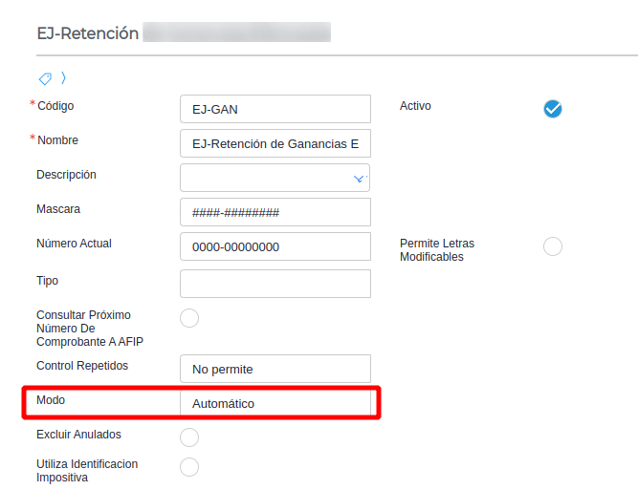Open Control Repetidos field showing No permite
The image size is (638, 490).
tap(275, 369)
